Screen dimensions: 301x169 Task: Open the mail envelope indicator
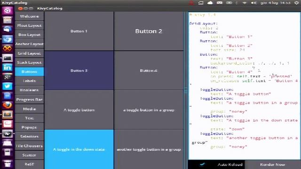(x=220, y=3)
